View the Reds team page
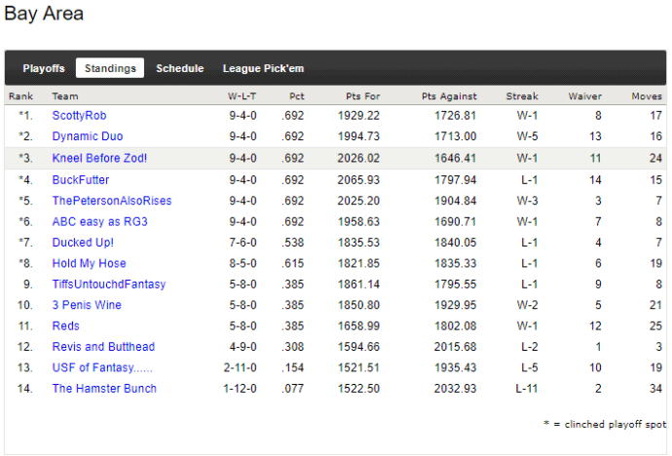The image size is (672, 456). [65, 326]
